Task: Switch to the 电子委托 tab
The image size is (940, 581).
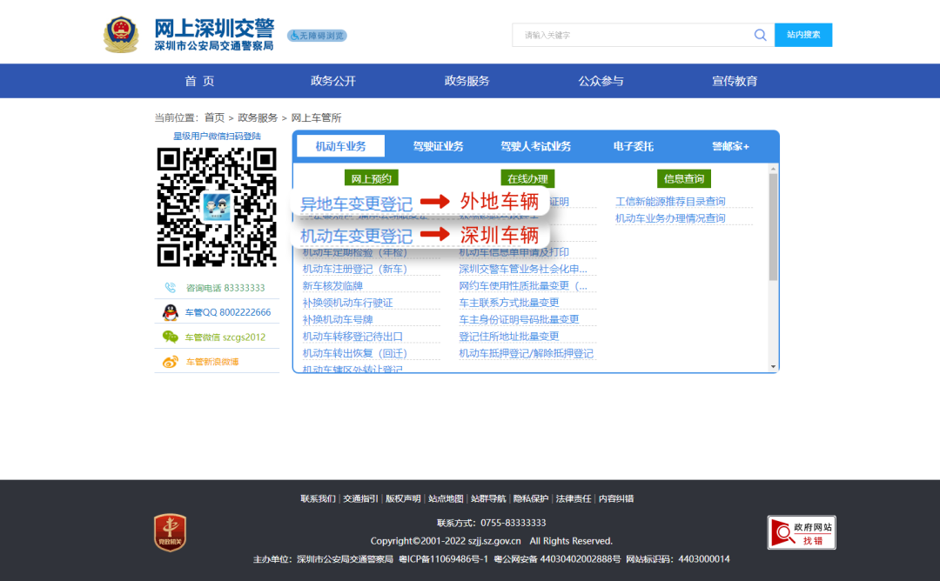Action: point(633,146)
